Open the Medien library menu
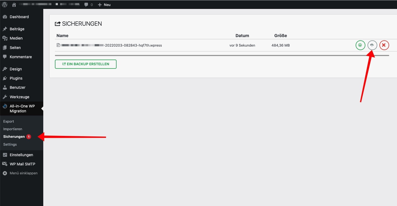397x206 pixels. [16, 38]
